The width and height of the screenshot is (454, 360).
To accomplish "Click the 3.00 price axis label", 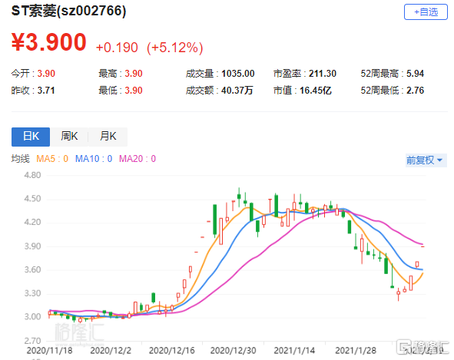I will pos(32,316).
